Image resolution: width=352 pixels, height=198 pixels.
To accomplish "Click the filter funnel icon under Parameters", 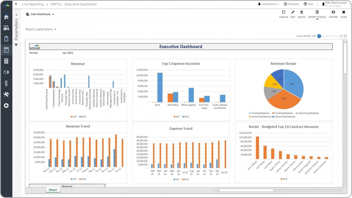I will 16,45.
